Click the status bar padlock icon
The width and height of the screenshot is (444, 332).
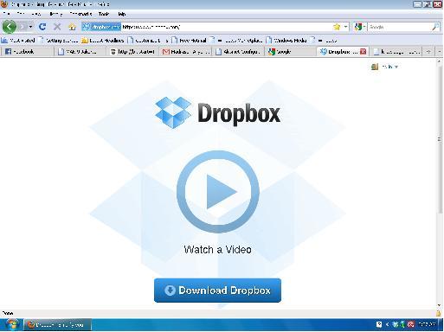439,313
